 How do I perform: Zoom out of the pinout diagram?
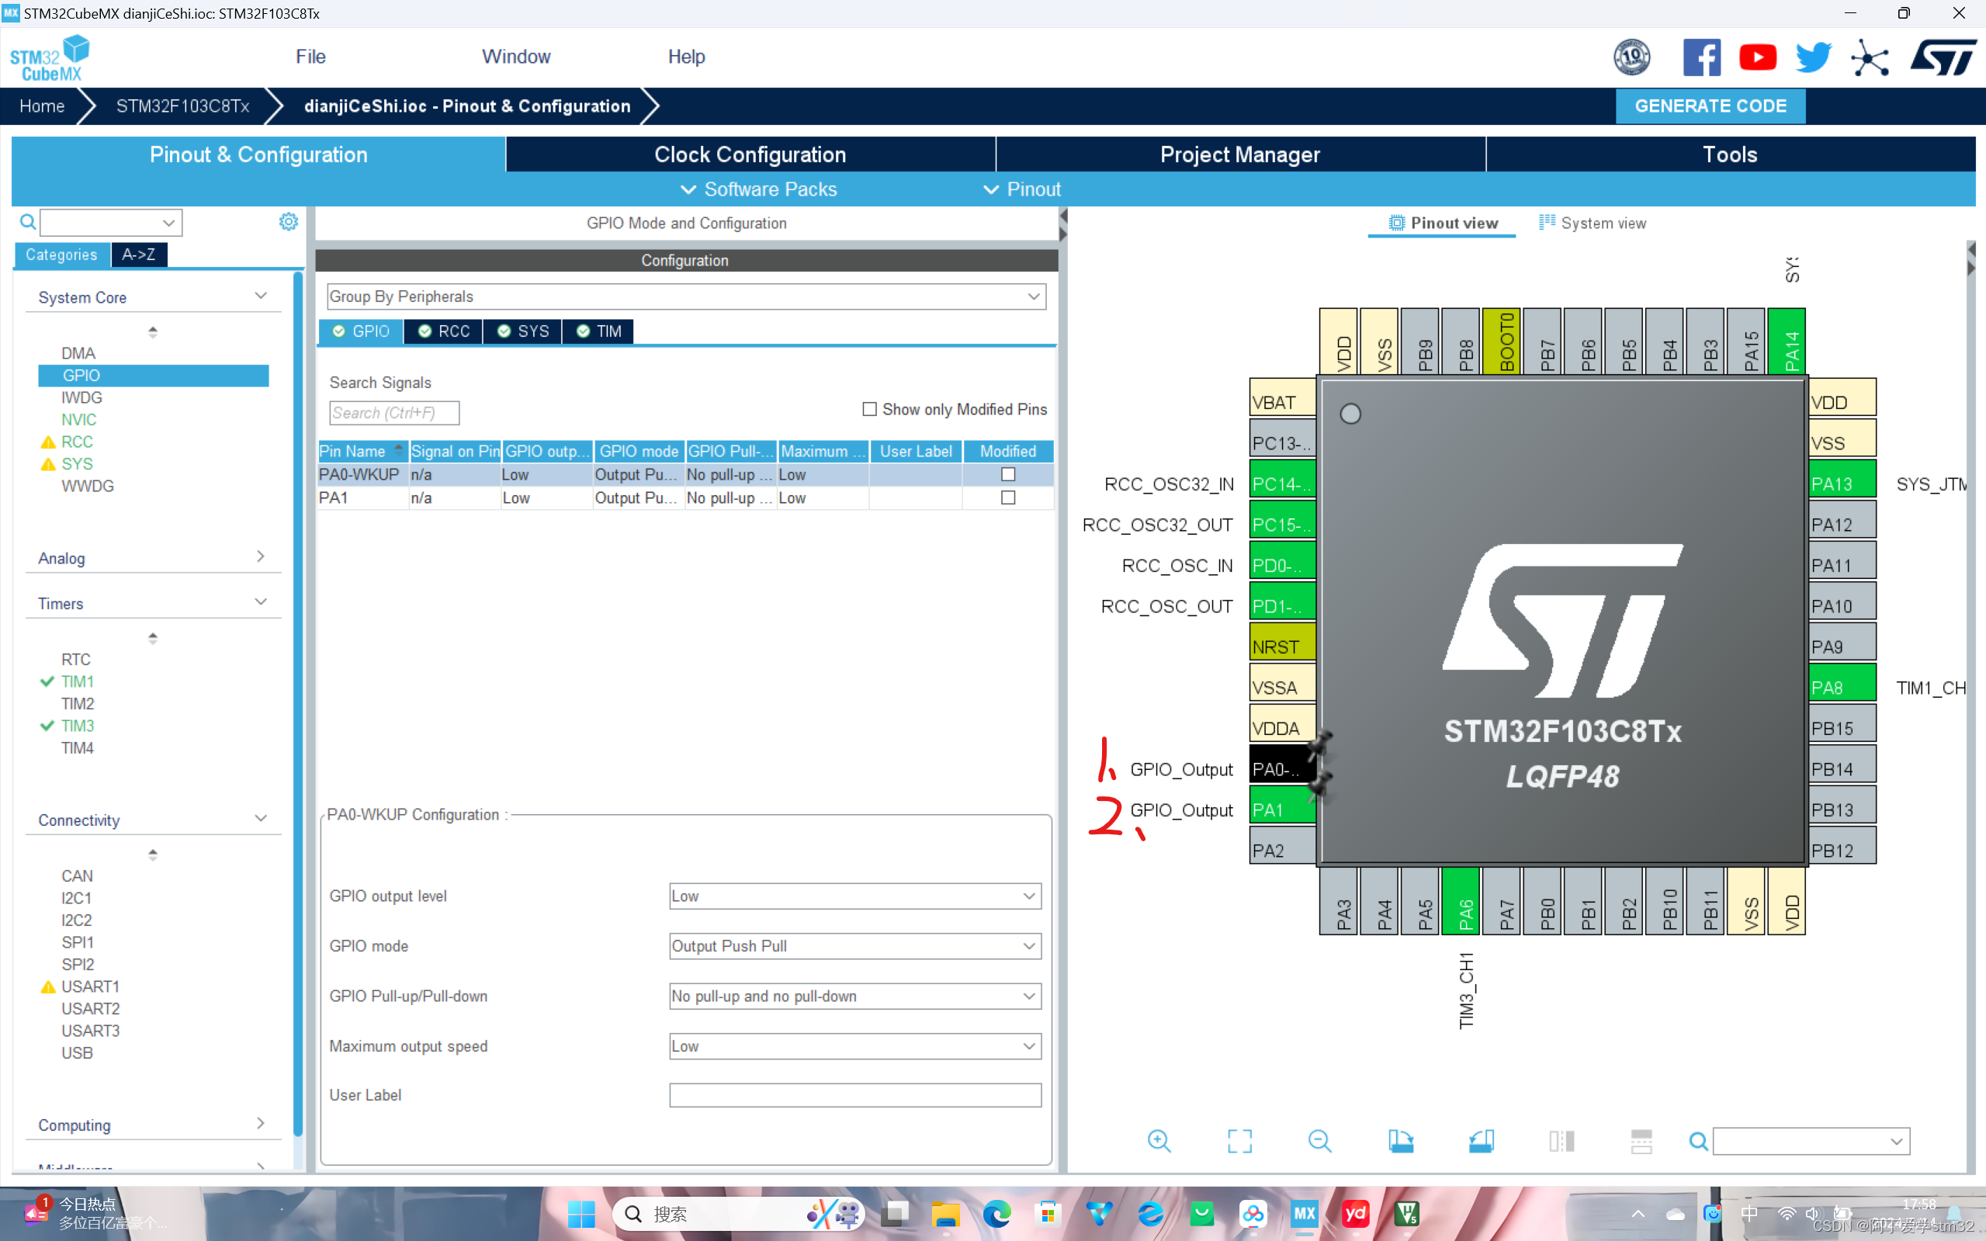[1319, 1141]
